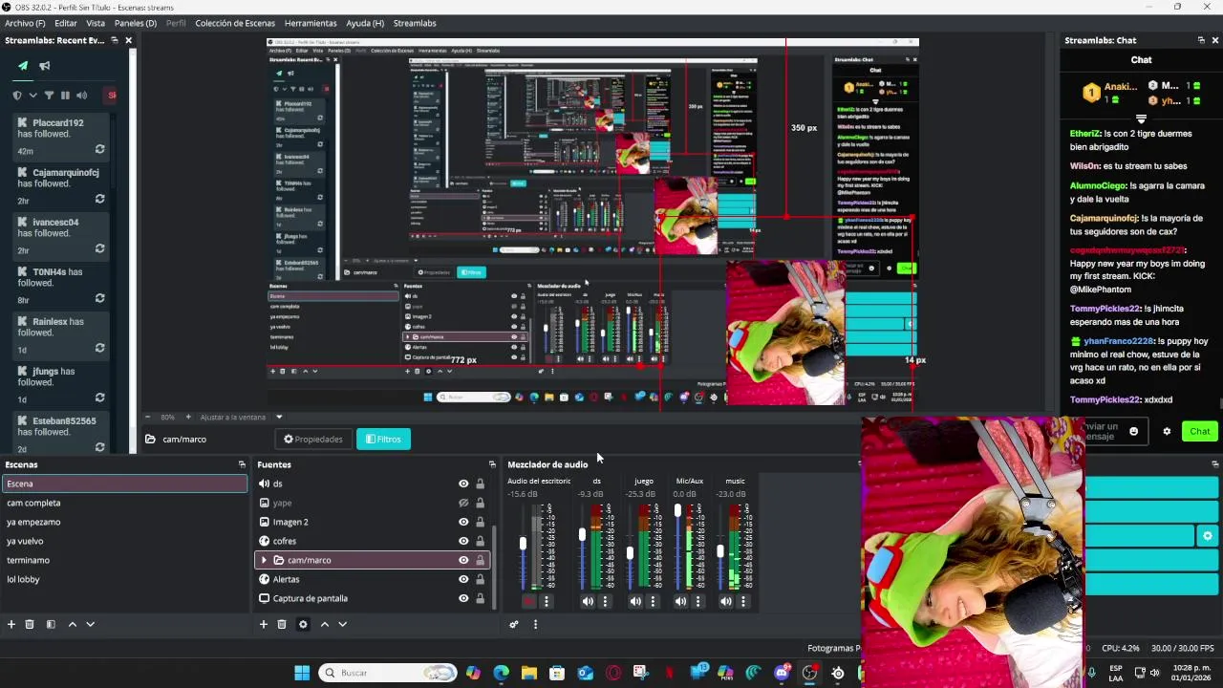Hide the Captura de pantalla source
Image resolution: width=1223 pixels, height=688 pixels.
point(463,598)
